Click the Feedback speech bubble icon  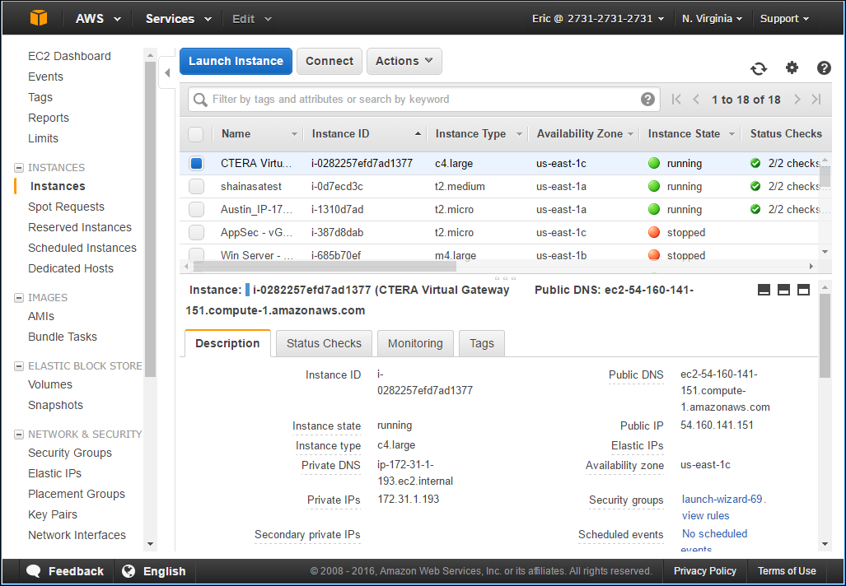coord(34,571)
